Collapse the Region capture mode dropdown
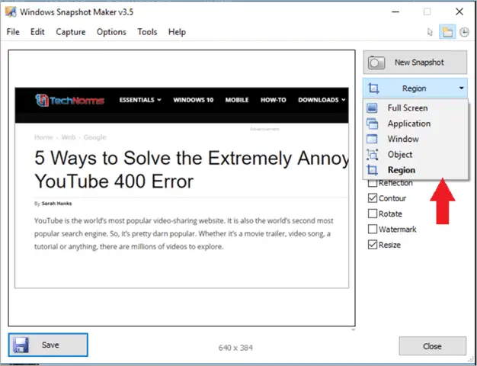 coord(415,88)
